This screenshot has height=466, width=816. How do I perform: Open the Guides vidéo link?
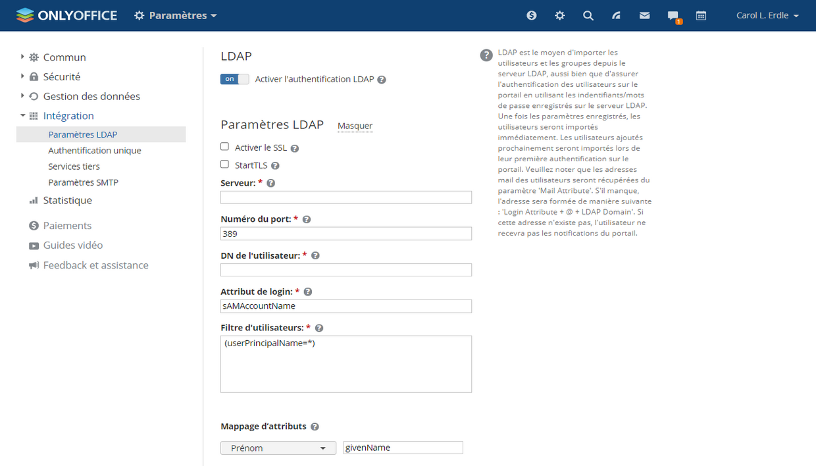[x=73, y=246]
